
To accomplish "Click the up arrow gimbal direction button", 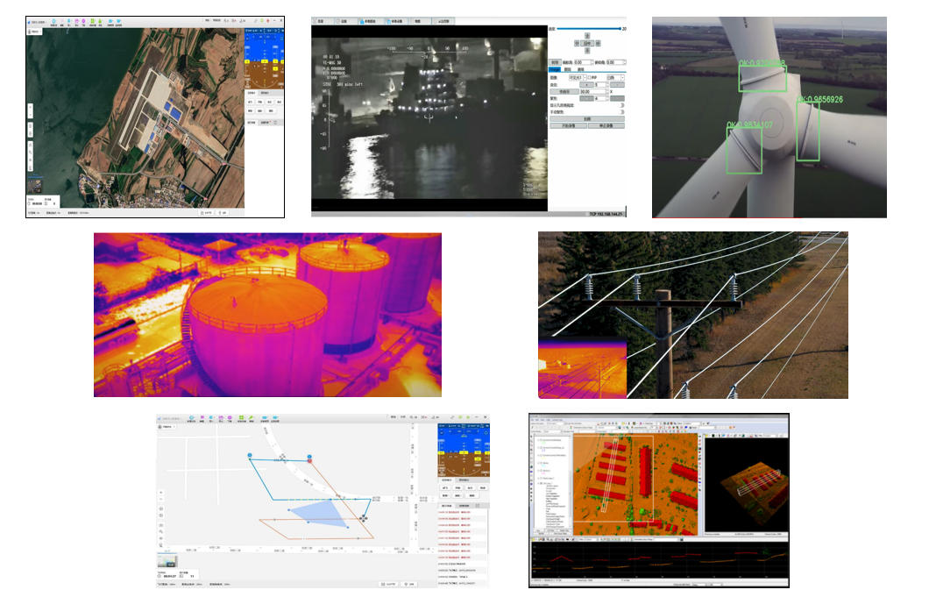I will [585, 36].
